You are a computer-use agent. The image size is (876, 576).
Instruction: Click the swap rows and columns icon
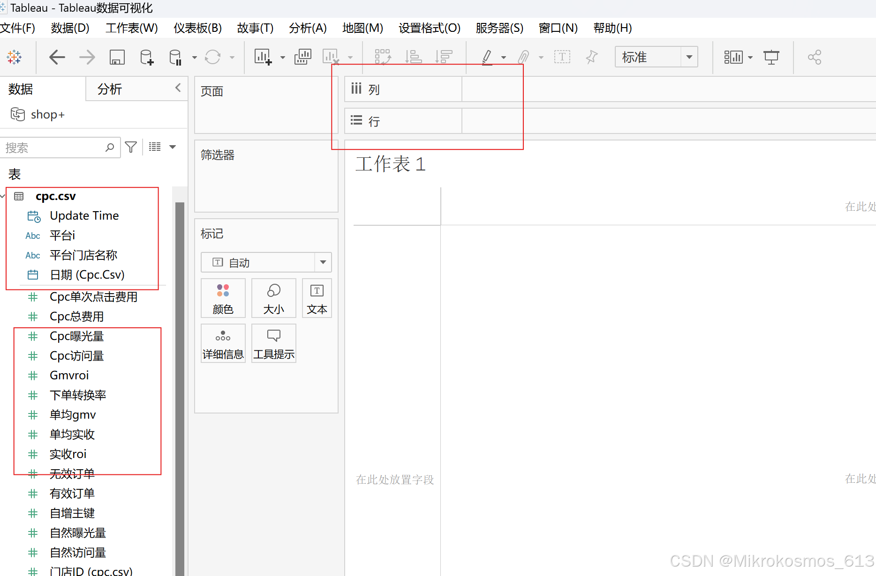383,57
